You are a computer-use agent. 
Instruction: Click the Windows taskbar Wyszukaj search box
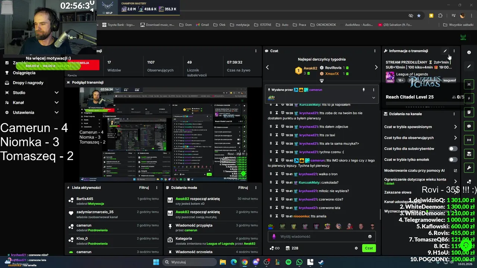click(x=190, y=262)
